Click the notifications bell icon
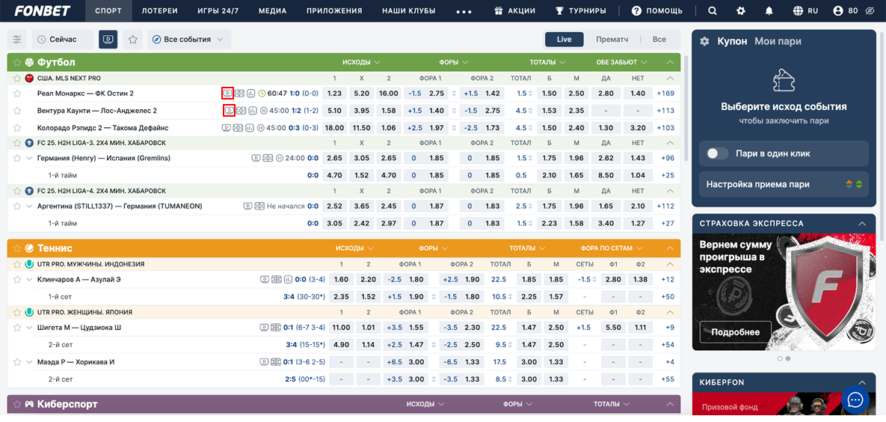Screen dimensions: 886x422 [769, 11]
